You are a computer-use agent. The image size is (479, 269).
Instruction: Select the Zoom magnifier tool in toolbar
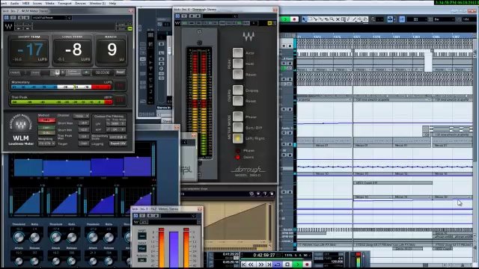(x=332, y=19)
